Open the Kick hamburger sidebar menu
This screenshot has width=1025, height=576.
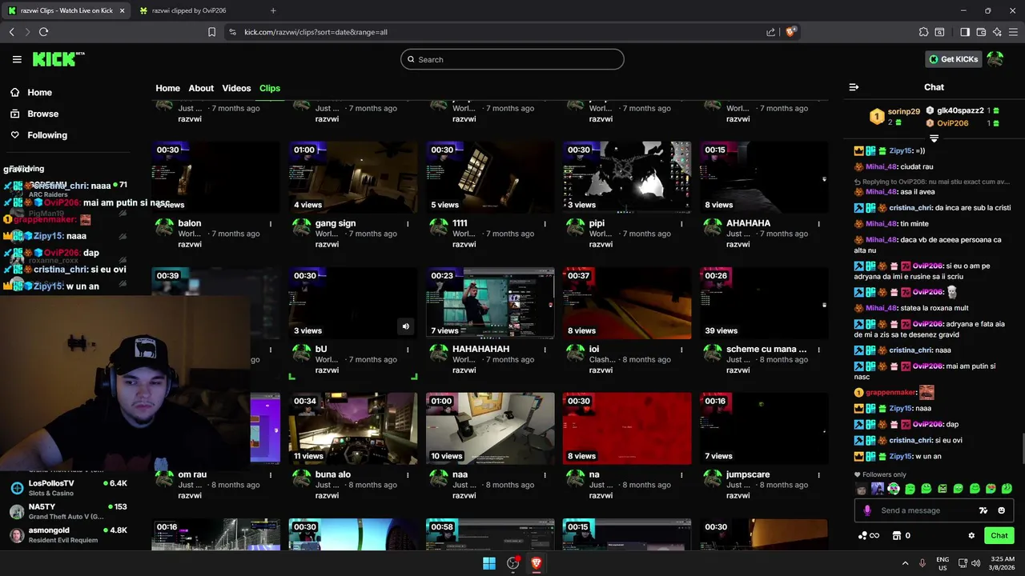click(x=17, y=59)
